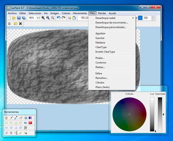The image size is (173, 141).
Task: Choose the Ellipse selection tool
Action: pyautogui.click(x=11, y=128)
